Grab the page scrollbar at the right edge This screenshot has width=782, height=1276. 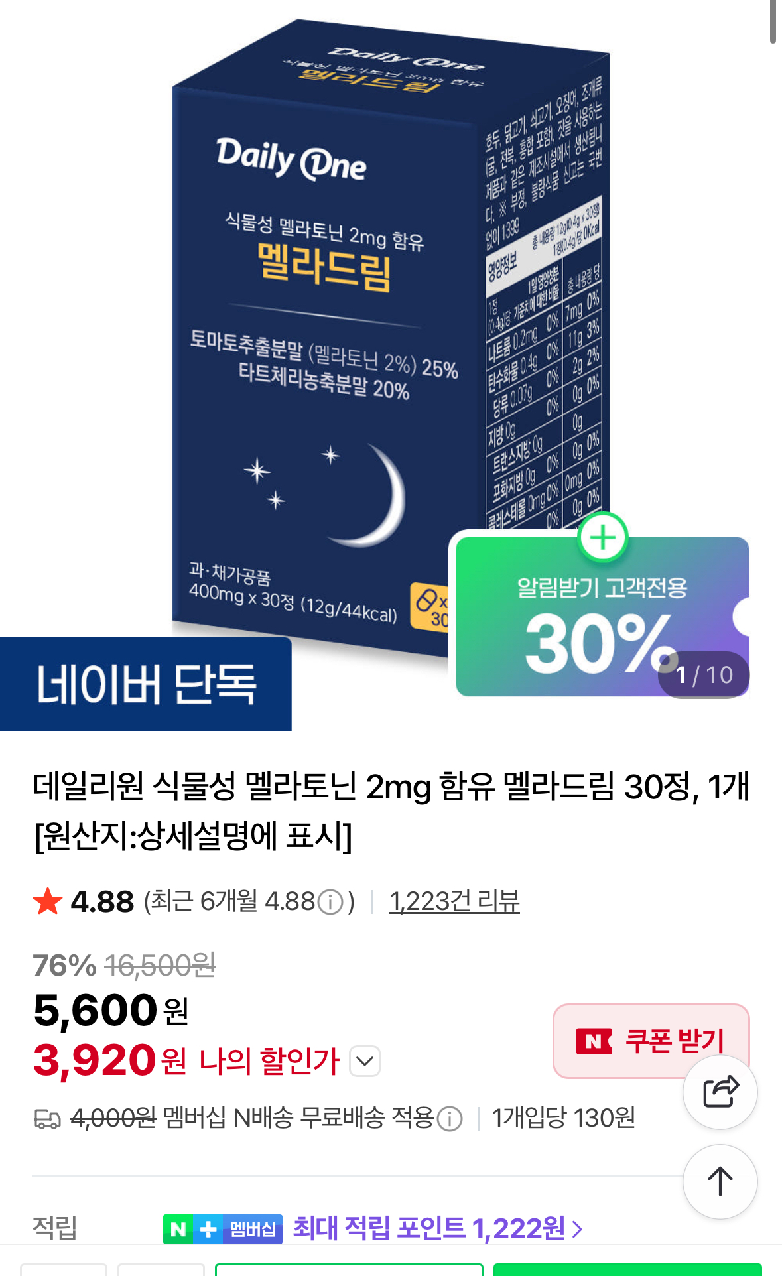tap(773, 22)
